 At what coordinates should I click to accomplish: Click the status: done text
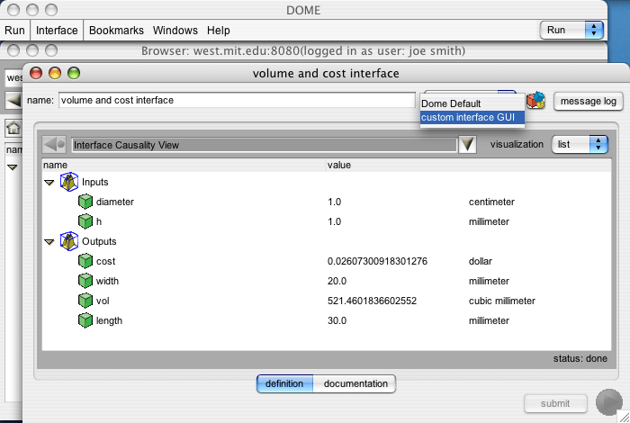coord(580,358)
